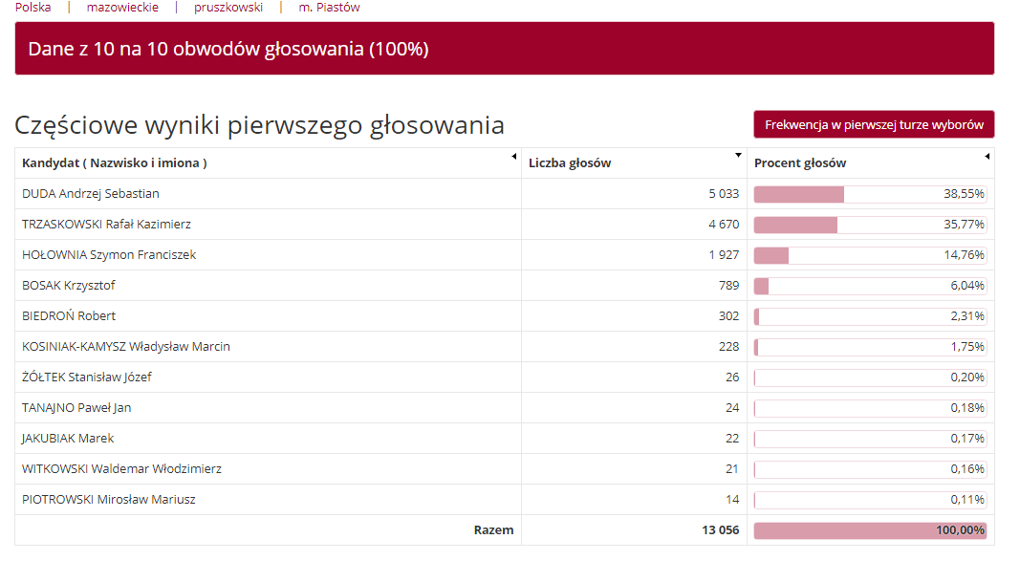
Task: Click the Kandydat column header
Action: pos(115,163)
